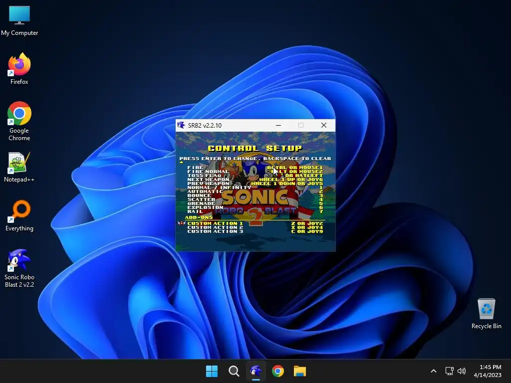
Task: Click the 'WHEEL 1 UP OR JOY6' binding
Action: pyautogui.click(x=291, y=180)
